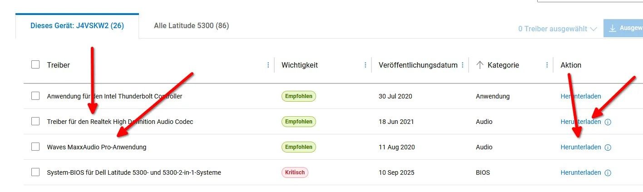Click the sort arrow beside Kategorie
The width and height of the screenshot is (643, 192).
480,65
